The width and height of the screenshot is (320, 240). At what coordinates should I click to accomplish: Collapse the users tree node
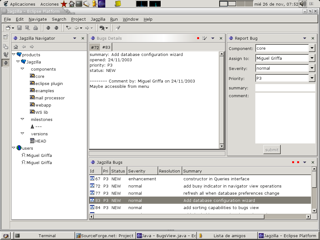coord(14,148)
